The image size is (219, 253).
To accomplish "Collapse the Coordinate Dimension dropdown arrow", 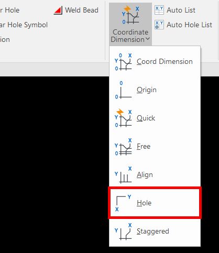I will [148, 39].
